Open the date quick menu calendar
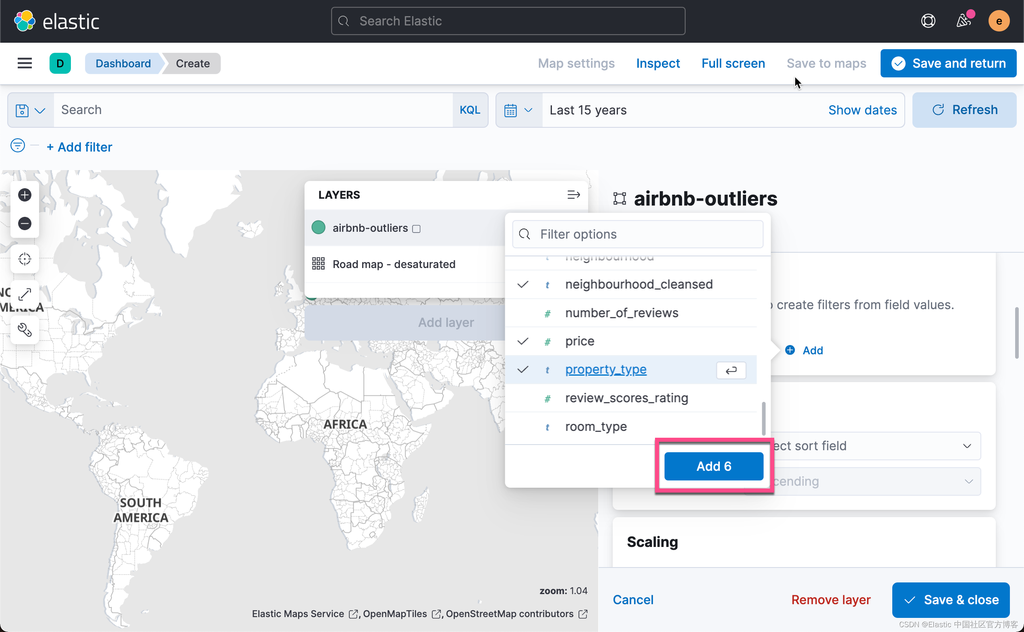 518,110
